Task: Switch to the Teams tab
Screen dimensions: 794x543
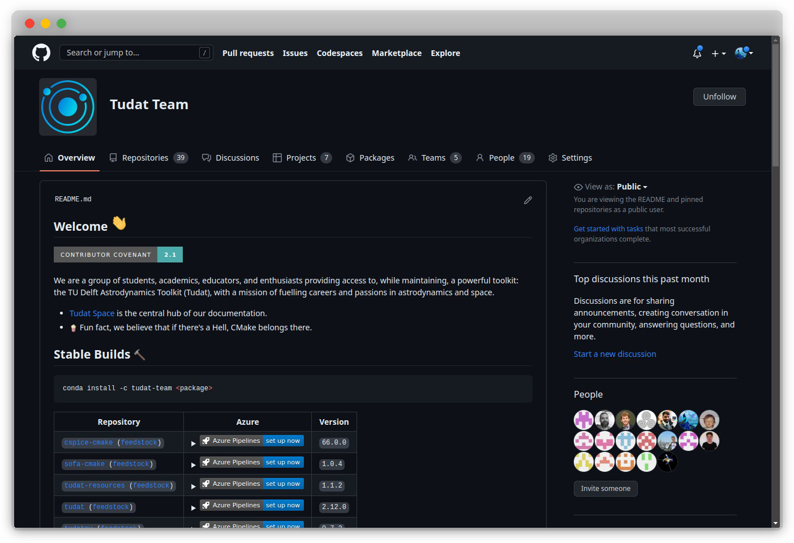Action: coord(435,158)
